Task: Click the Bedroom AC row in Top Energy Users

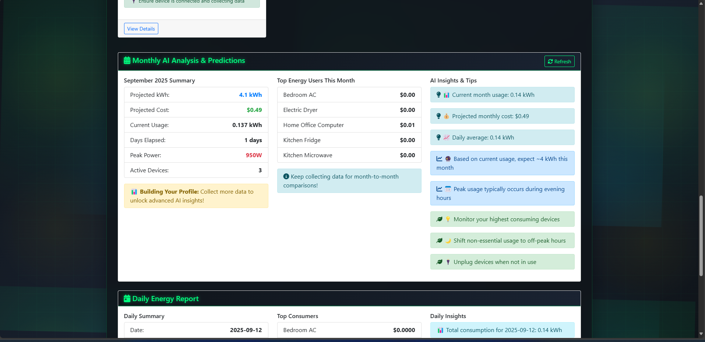Action: (349, 95)
